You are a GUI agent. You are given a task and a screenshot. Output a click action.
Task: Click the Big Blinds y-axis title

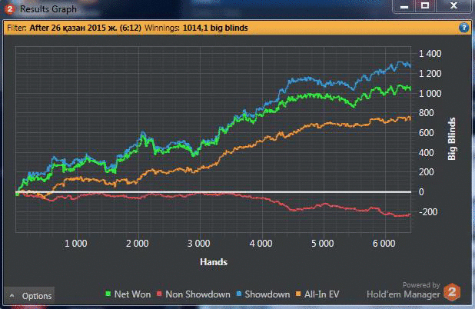click(x=453, y=139)
